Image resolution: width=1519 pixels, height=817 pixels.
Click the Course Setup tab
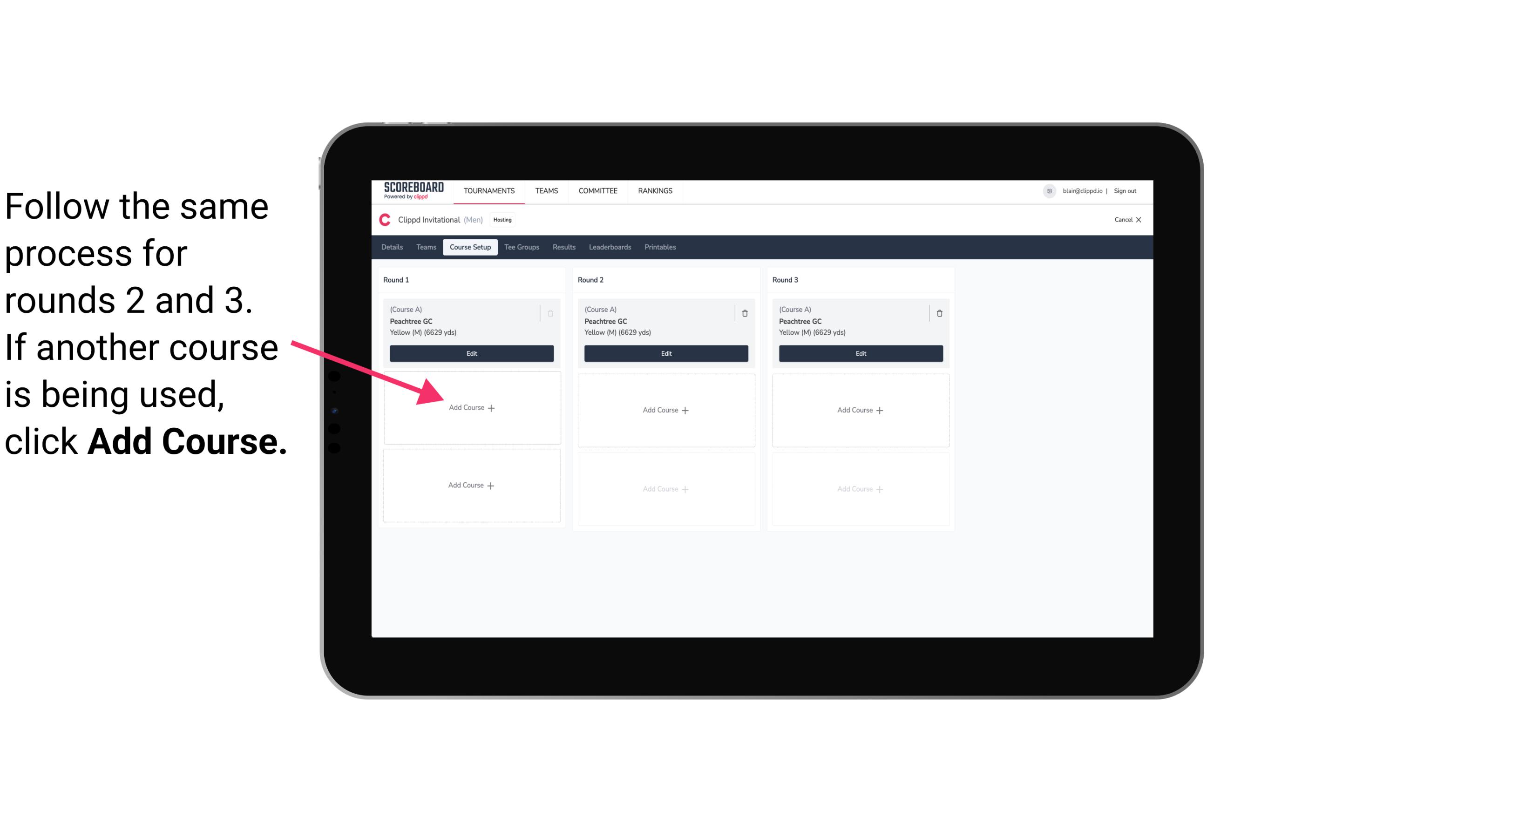(470, 248)
